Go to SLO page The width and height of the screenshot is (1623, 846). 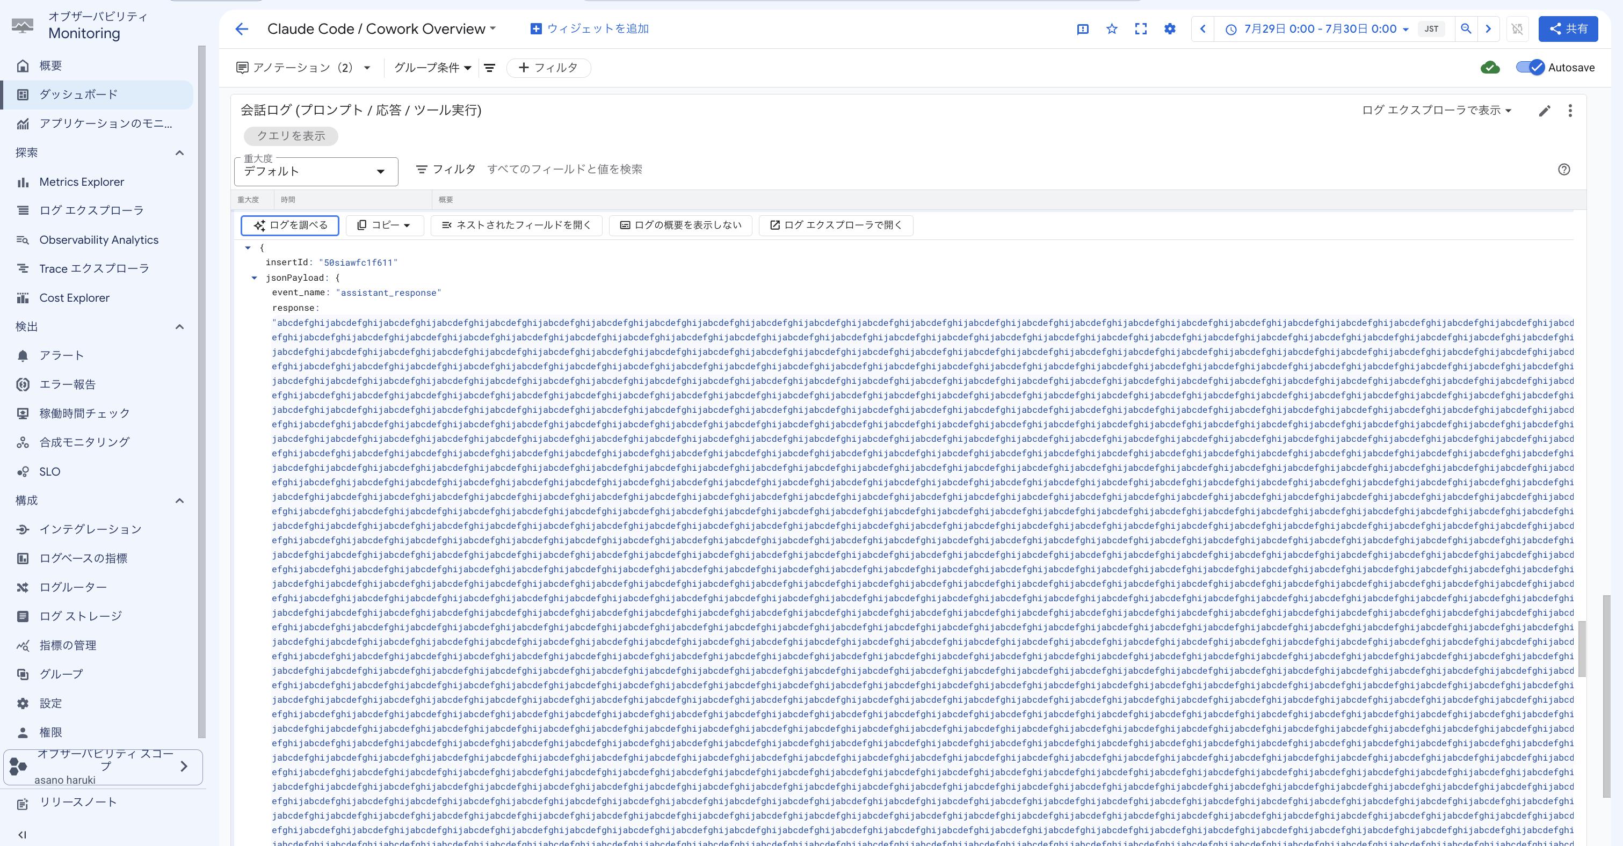(97, 472)
